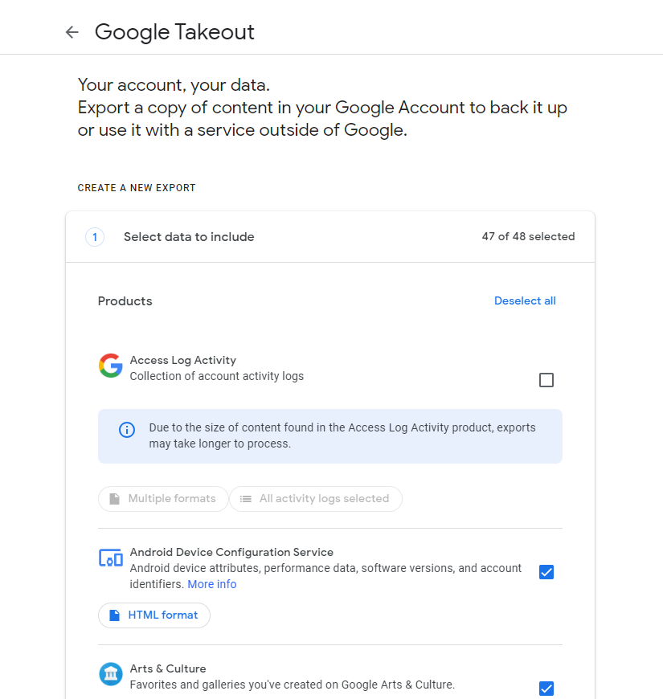Image resolution: width=663 pixels, height=699 pixels.
Task: Click the Access Log Activity title
Action: 182,360
